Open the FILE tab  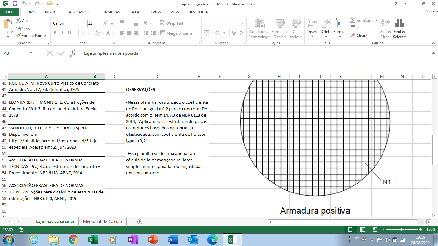coord(10,12)
